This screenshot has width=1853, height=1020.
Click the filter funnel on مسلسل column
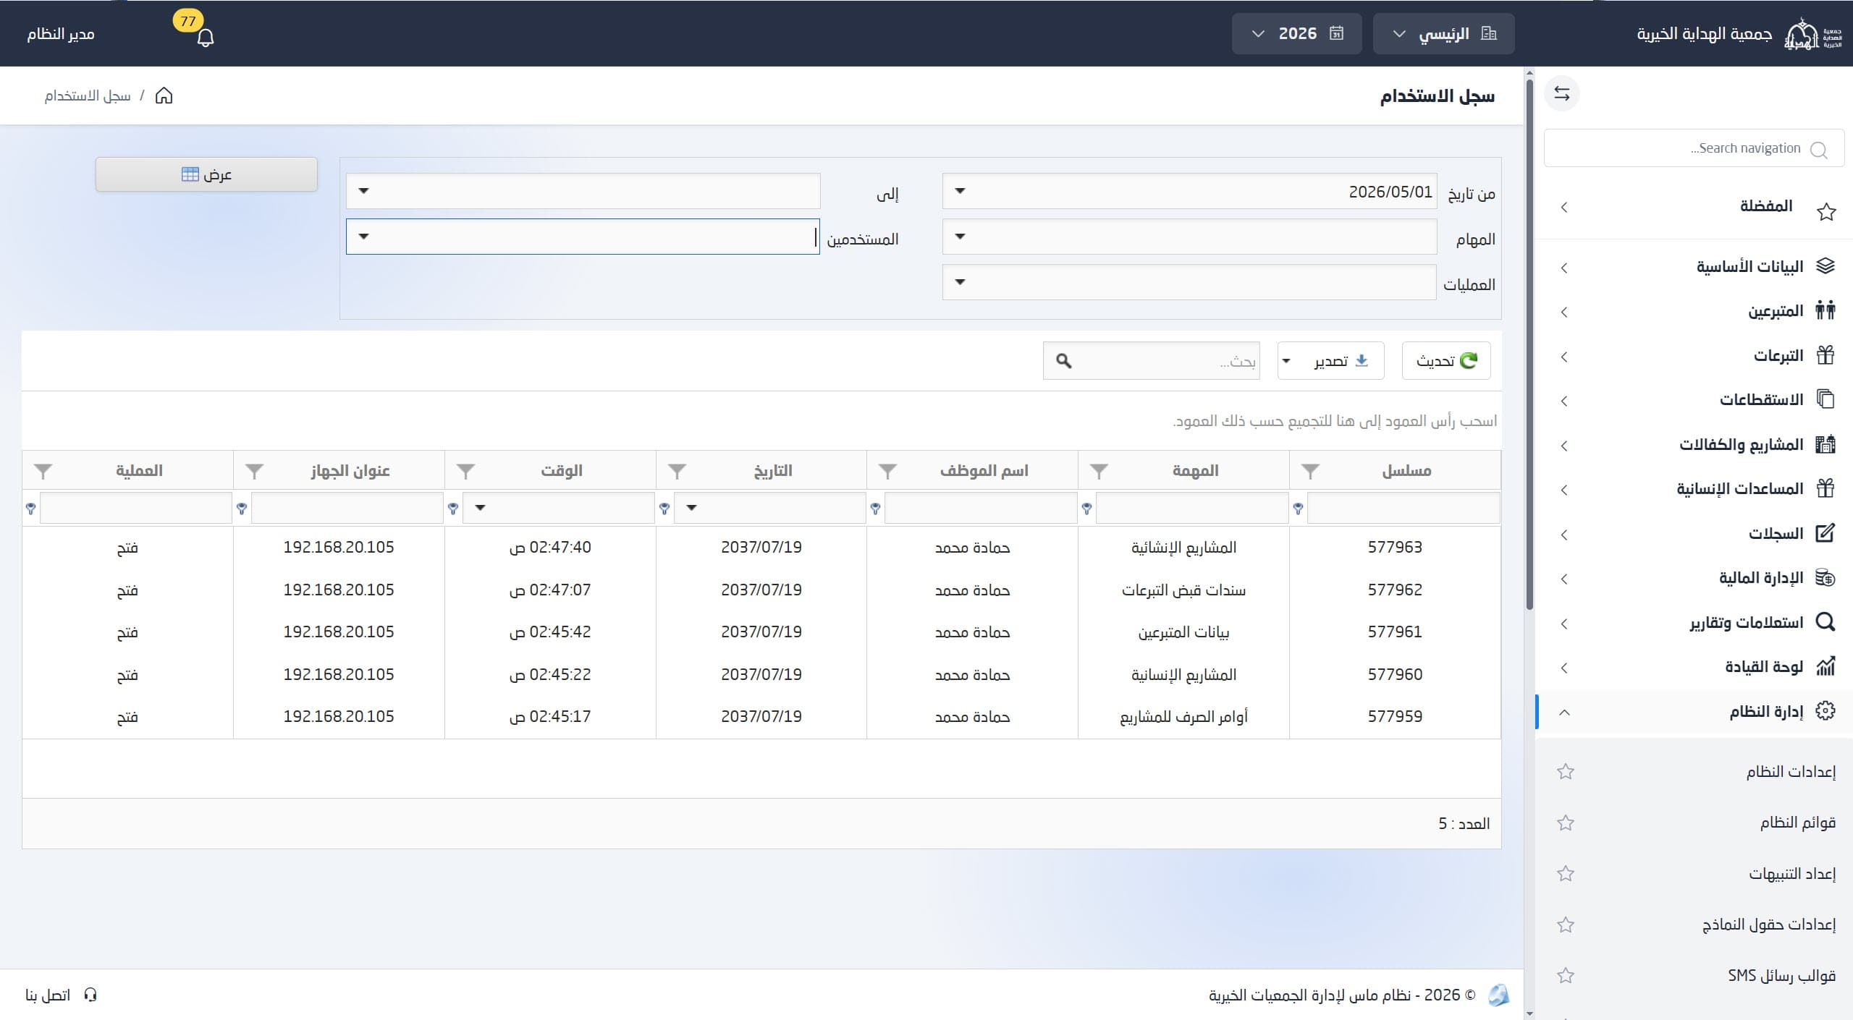click(1310, 472)
